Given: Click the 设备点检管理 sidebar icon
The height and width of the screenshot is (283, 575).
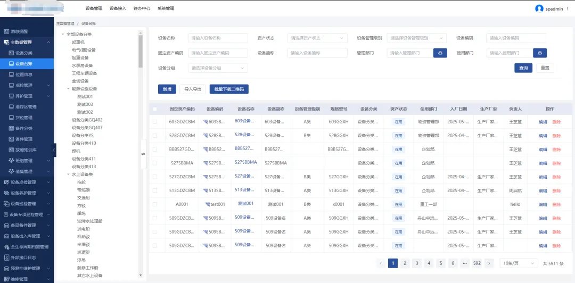Looking at the screenshot, I should pyautogui.click(x=6, y=182).
